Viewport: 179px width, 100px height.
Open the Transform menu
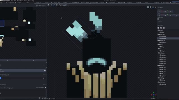pyautogui.click(x=20, y=1)
